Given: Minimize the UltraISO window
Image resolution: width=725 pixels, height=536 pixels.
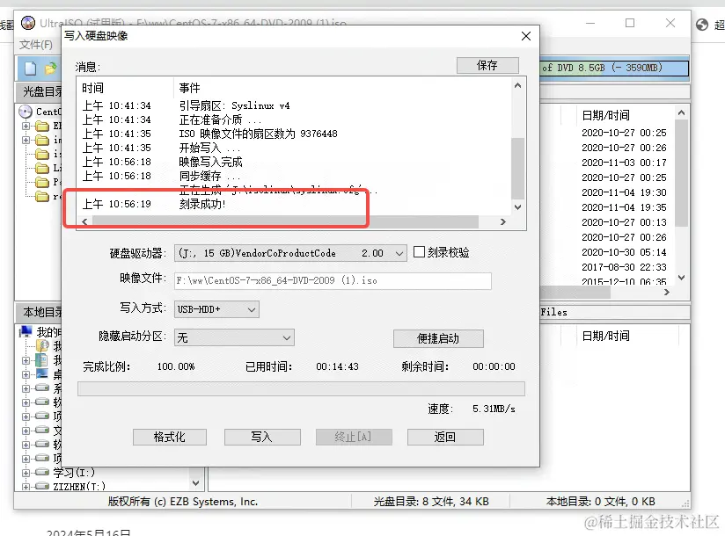Looking at the screenshot, I should 590,23.
